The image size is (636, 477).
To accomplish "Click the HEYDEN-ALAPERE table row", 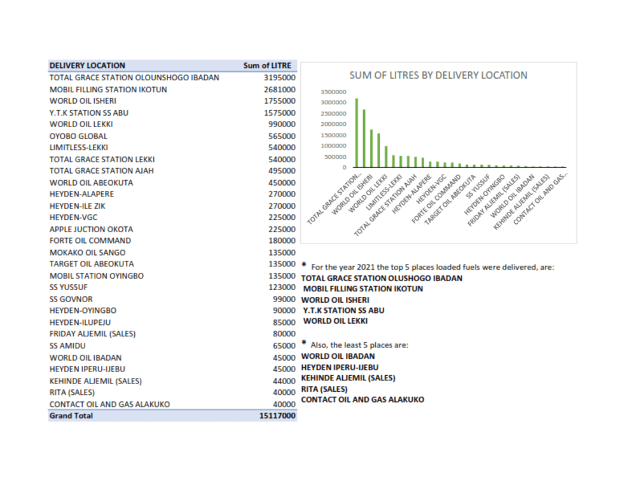I will coord(172,194).
